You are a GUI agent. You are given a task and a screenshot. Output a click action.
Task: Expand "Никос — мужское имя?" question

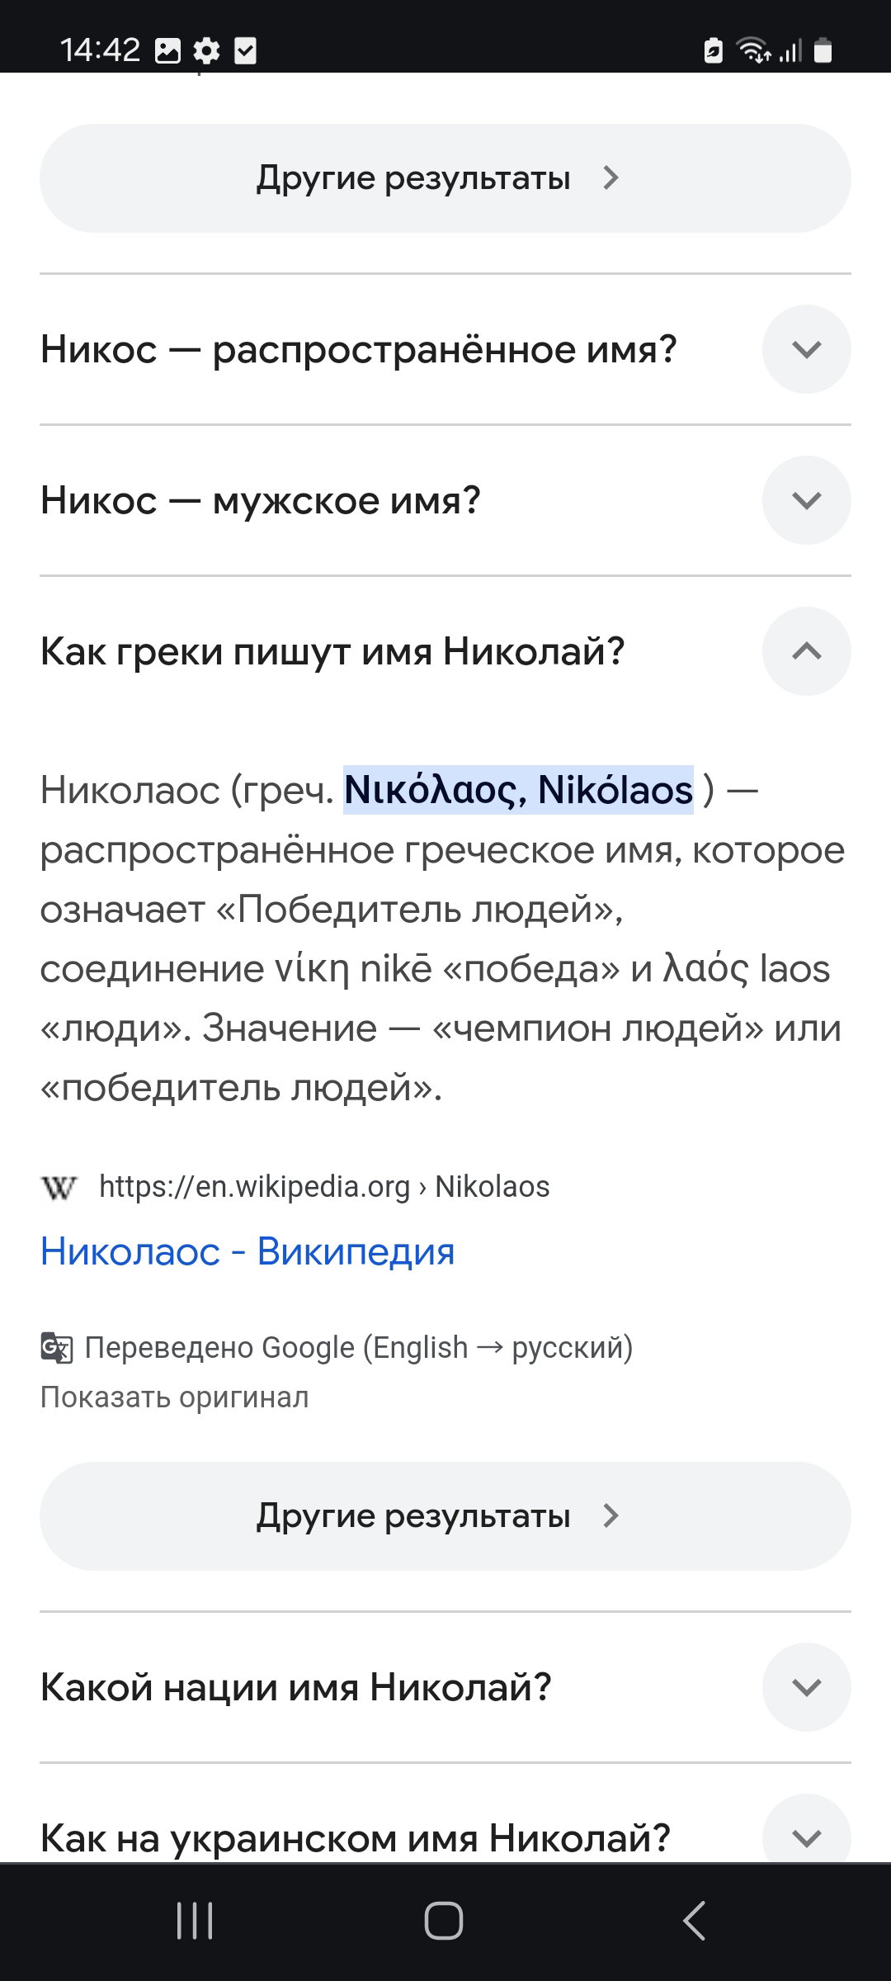tap(445, 500)
